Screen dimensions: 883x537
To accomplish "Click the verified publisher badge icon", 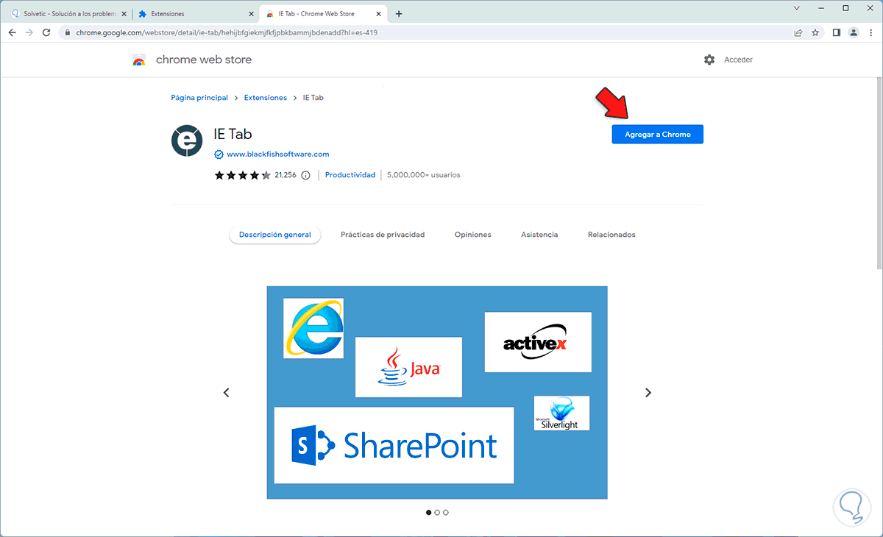I will point(219,154).
